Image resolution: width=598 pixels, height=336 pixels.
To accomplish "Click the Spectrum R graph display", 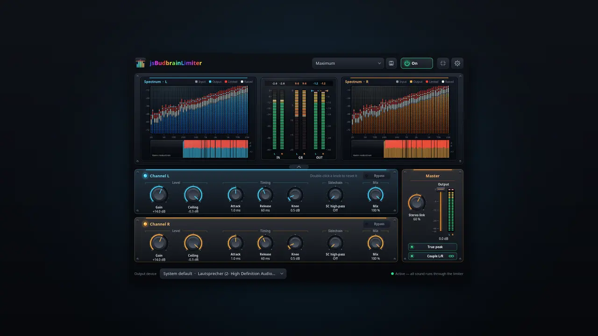I will pos(400,111).
